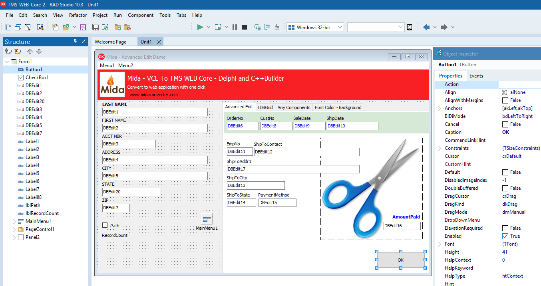Run the project with green play button
This screenshot has width=541, height=286.
click(x=200, y=27)
